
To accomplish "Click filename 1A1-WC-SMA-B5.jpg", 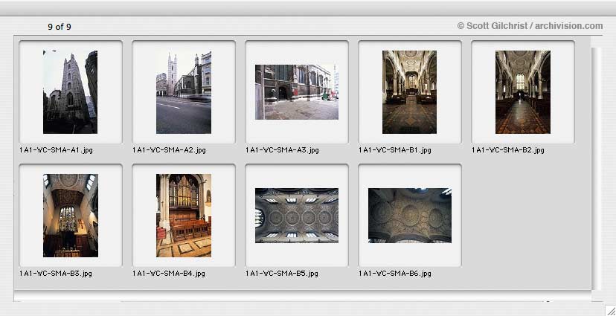I will (282, 274).
